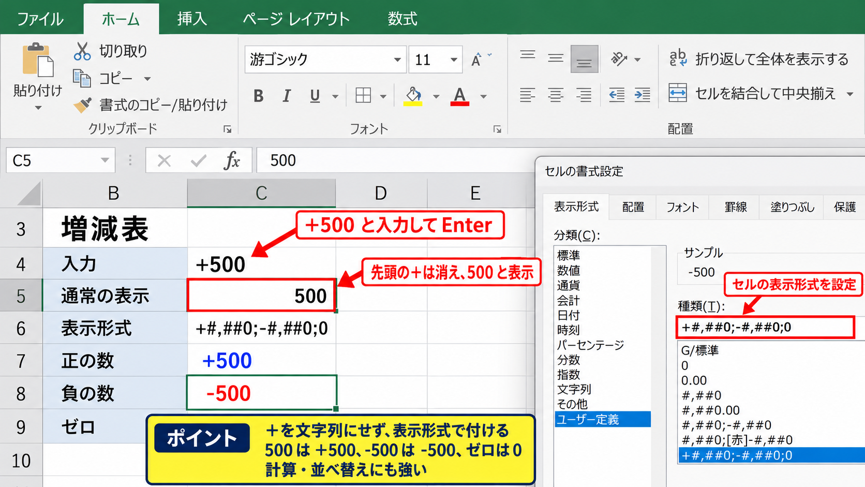Click the text orientation icon
865x487 pixels.
619,59
